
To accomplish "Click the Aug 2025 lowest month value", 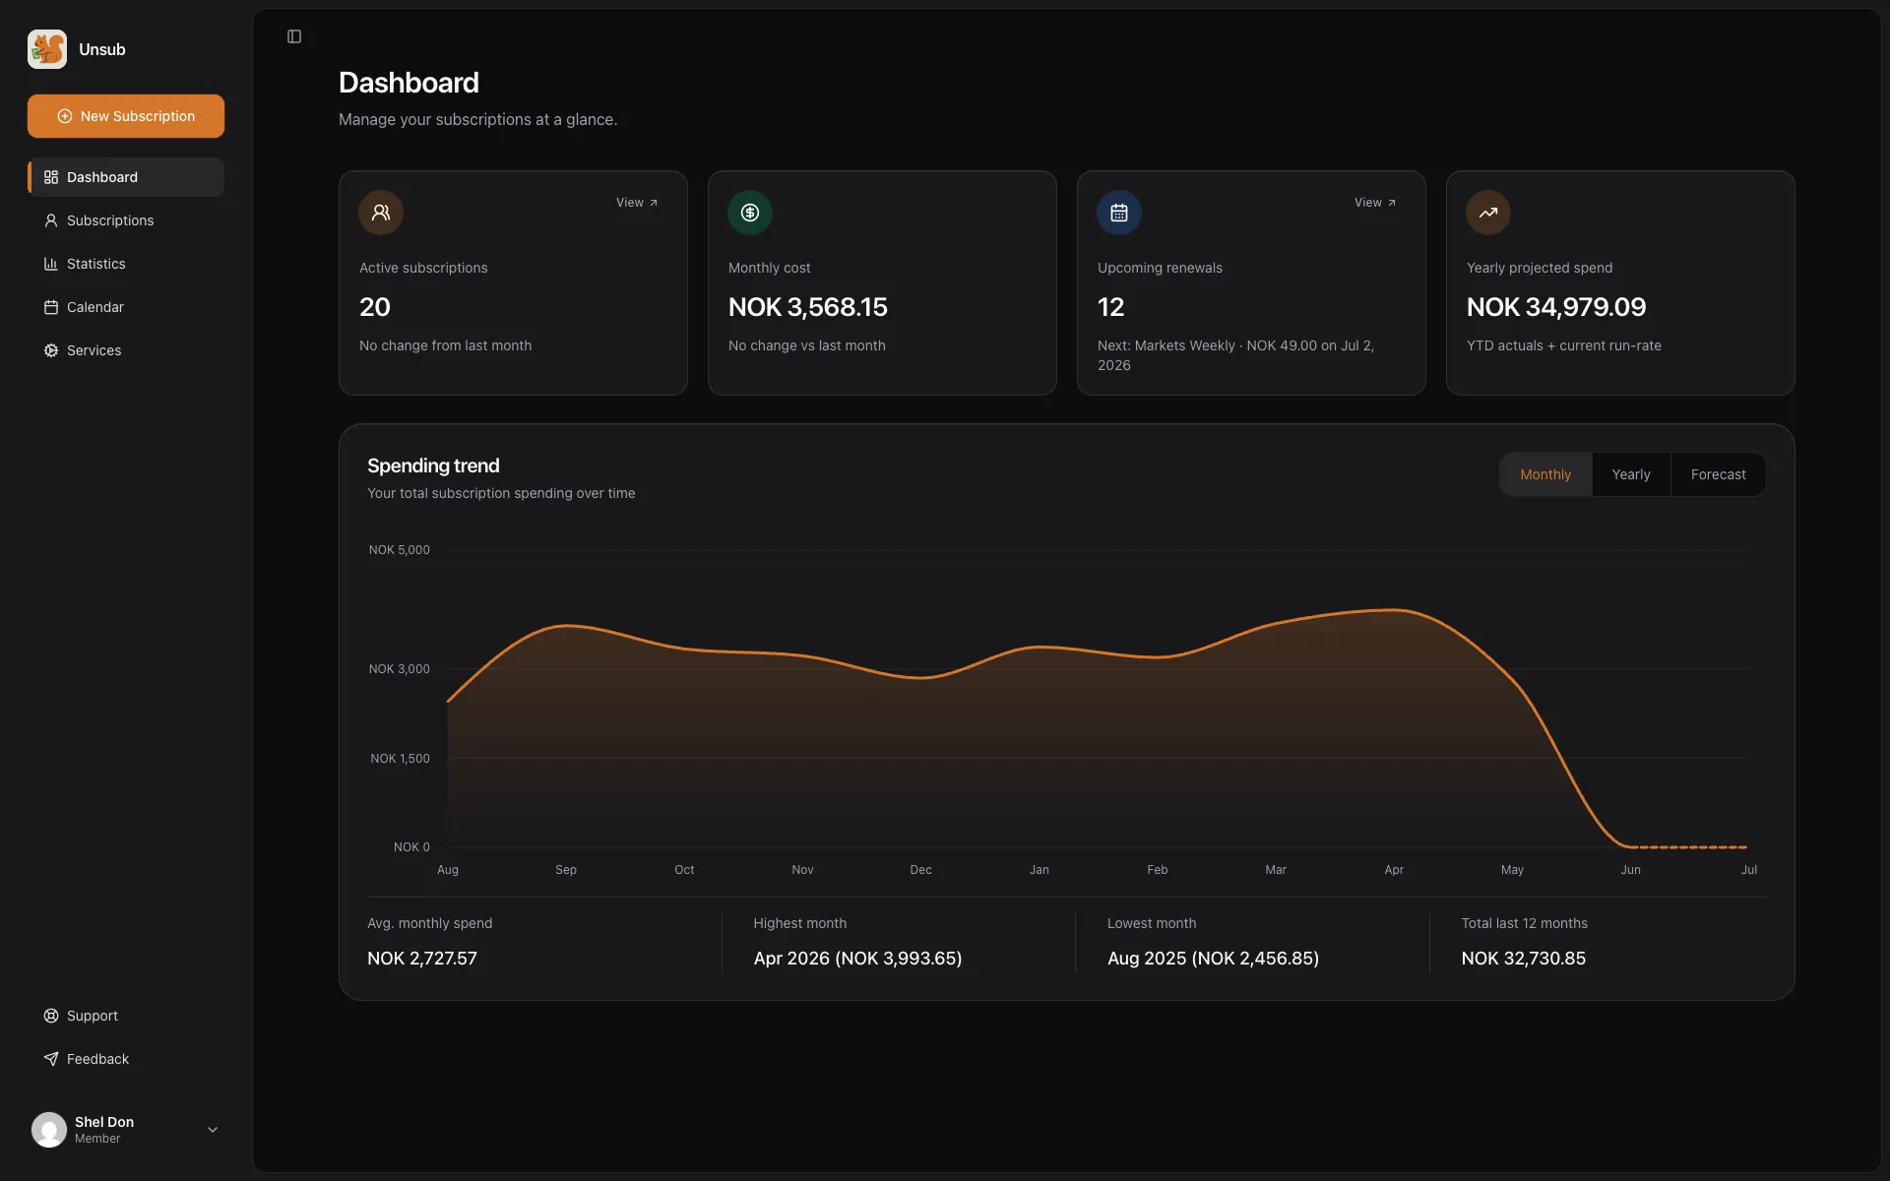I will click(1213, 959).
